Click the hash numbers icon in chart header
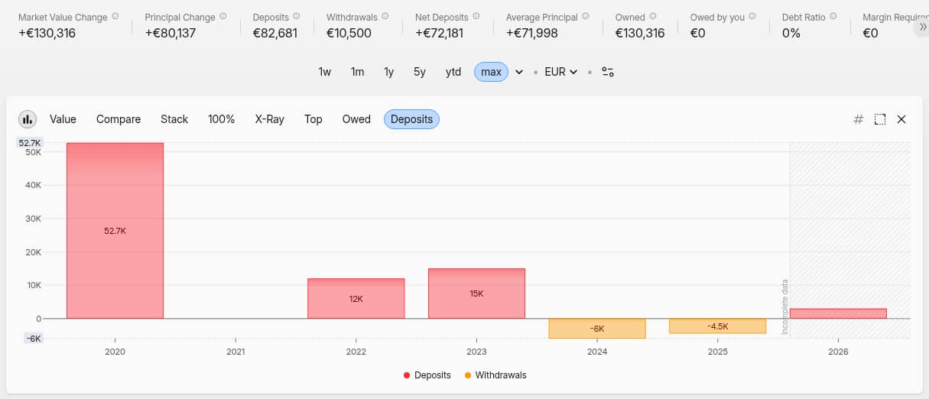This screenshot has width=929, height=399. [x=859, y=119]
